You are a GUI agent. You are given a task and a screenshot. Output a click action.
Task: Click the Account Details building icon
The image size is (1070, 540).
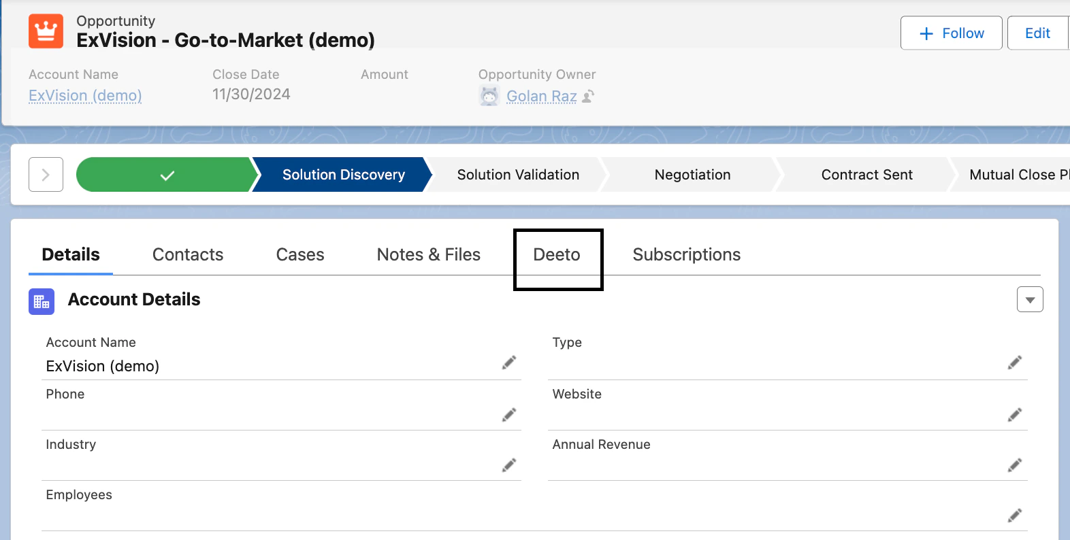tap(42, 301)
